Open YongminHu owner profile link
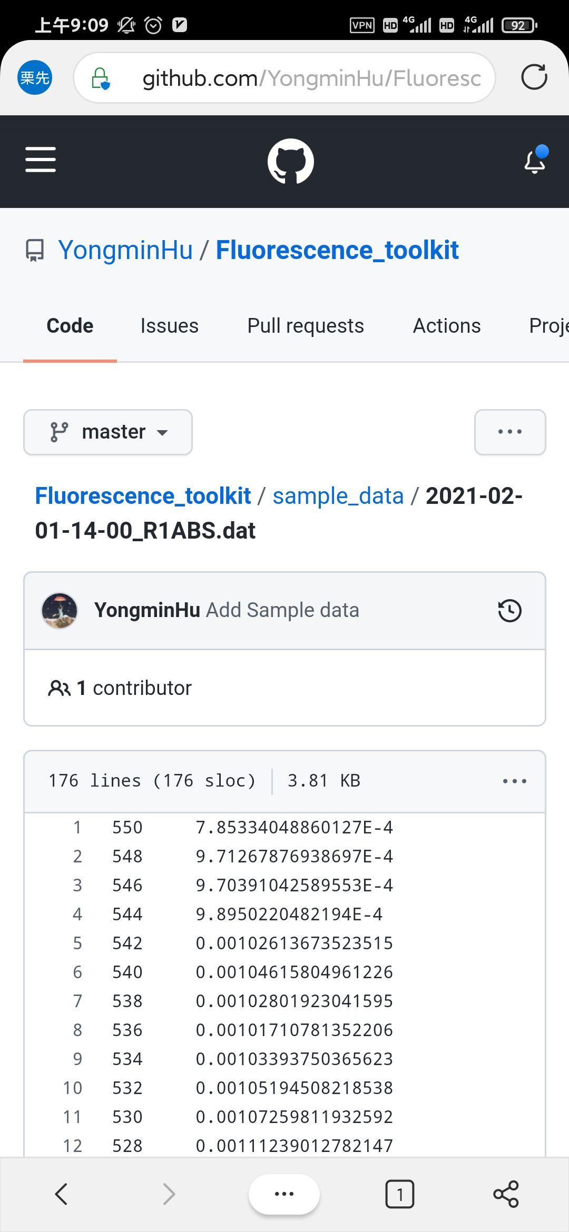Screen dimensions: 569x1232 coord(125,250)
